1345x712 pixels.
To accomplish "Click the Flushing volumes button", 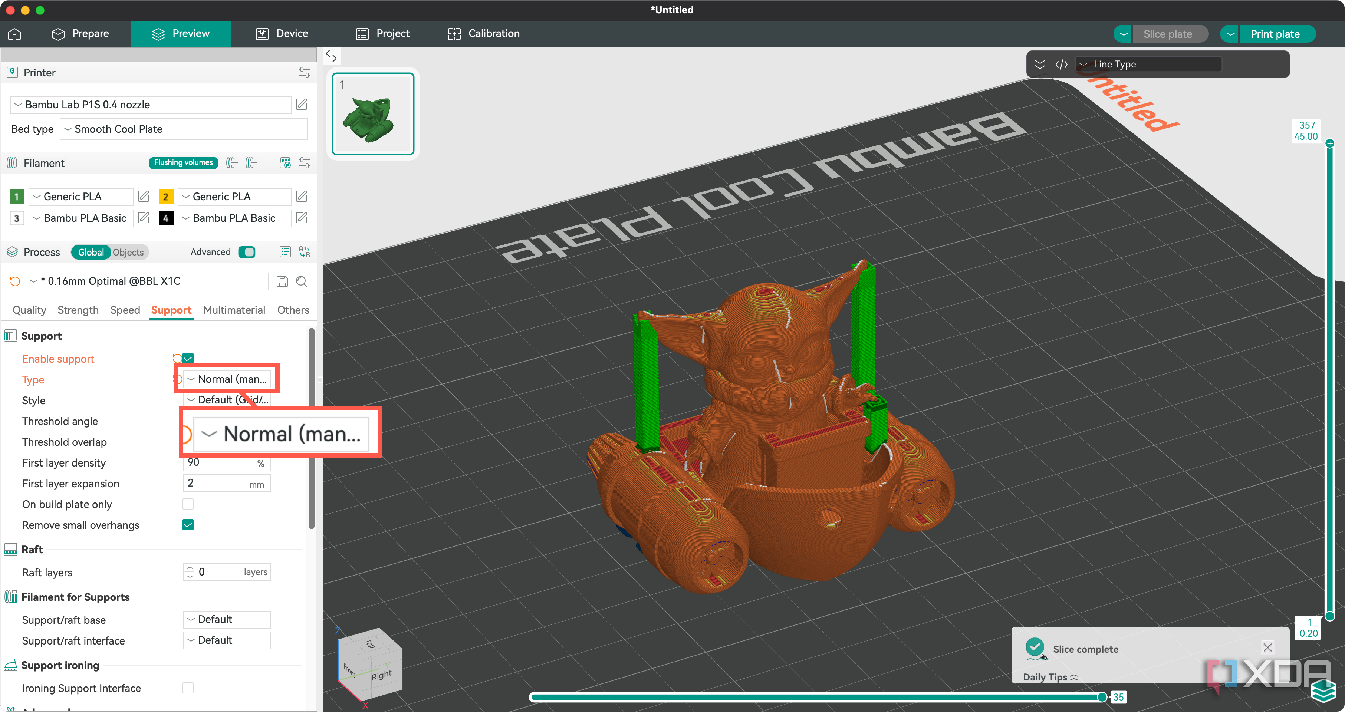I will coord(183,163).
